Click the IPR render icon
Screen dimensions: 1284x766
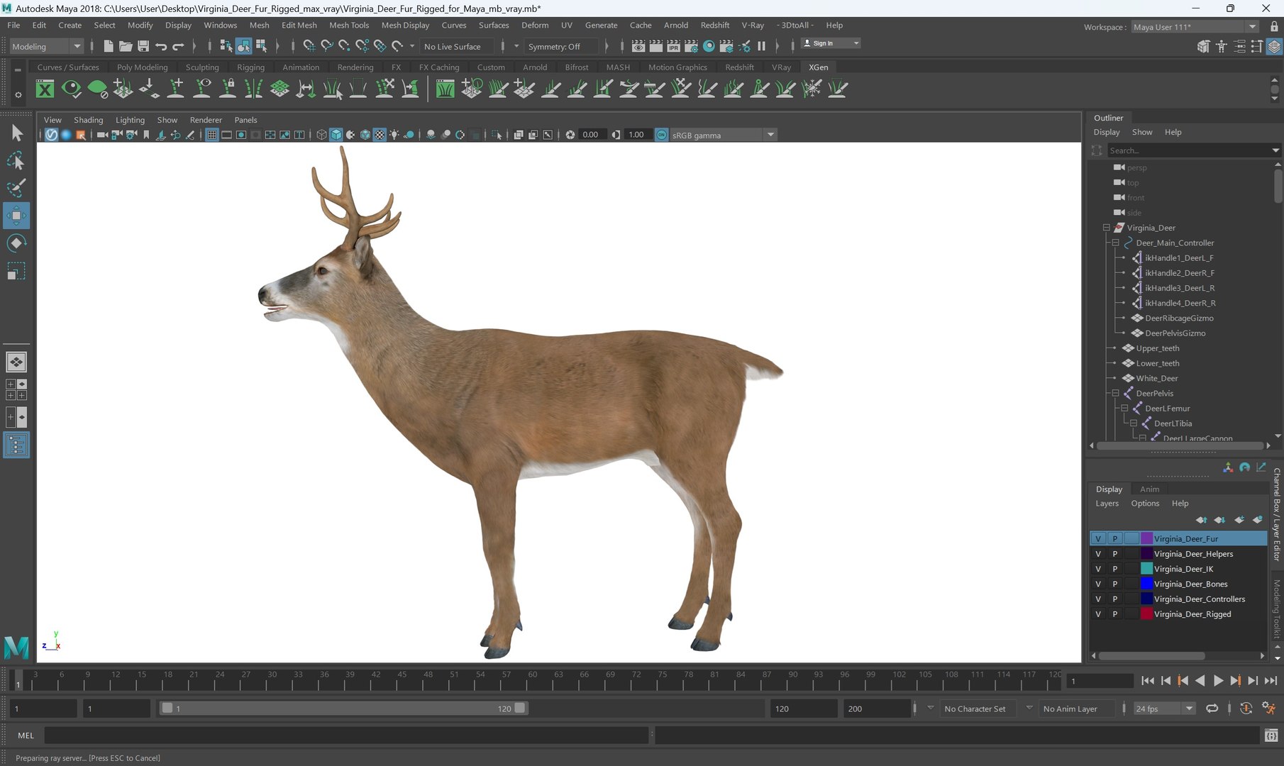[x=673, y=46]
